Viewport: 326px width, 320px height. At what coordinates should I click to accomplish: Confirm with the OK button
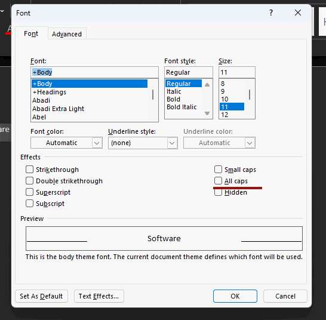[x=235, y=296]
